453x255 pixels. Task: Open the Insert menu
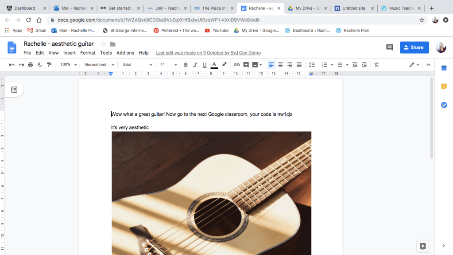click(70, 53)
